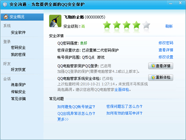Image resolution: width=186 pixels, height=140 pixels.
Task: Click the 已体检 status text
Action: tap(108, 78)
